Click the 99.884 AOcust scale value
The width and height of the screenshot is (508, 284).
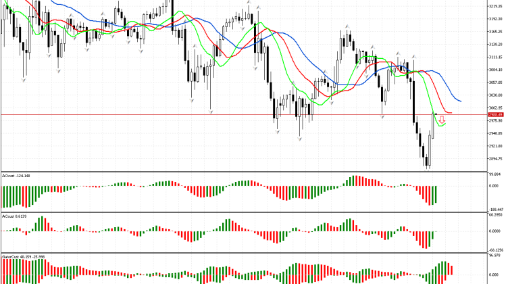tap(496, 176)
